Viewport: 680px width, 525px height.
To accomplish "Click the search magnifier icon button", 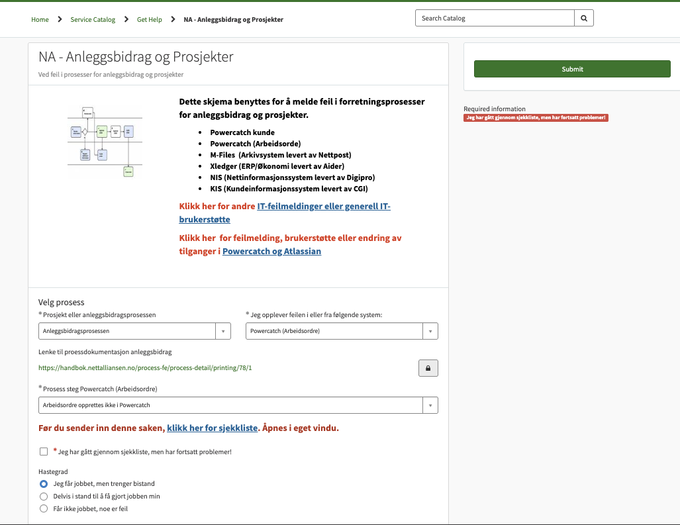I will click(x=583, y=19).
